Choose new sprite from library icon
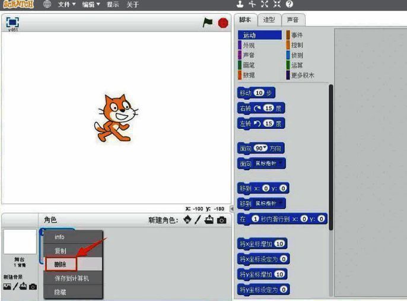The height and width of the screenshot is (301, 407). 187,220
